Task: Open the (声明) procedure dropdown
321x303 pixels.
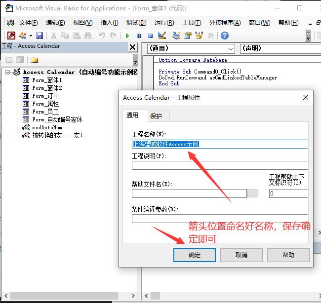Action: 281,49
